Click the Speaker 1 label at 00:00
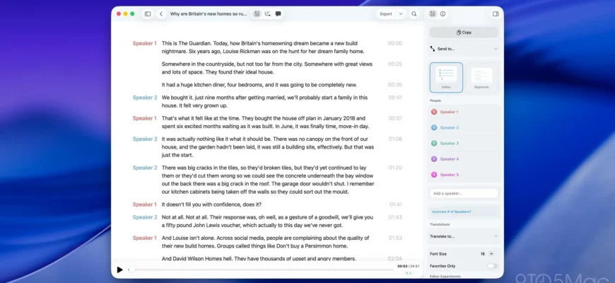Image resolution: width=615 pixels, height=283 pixels. pos(145,44)
